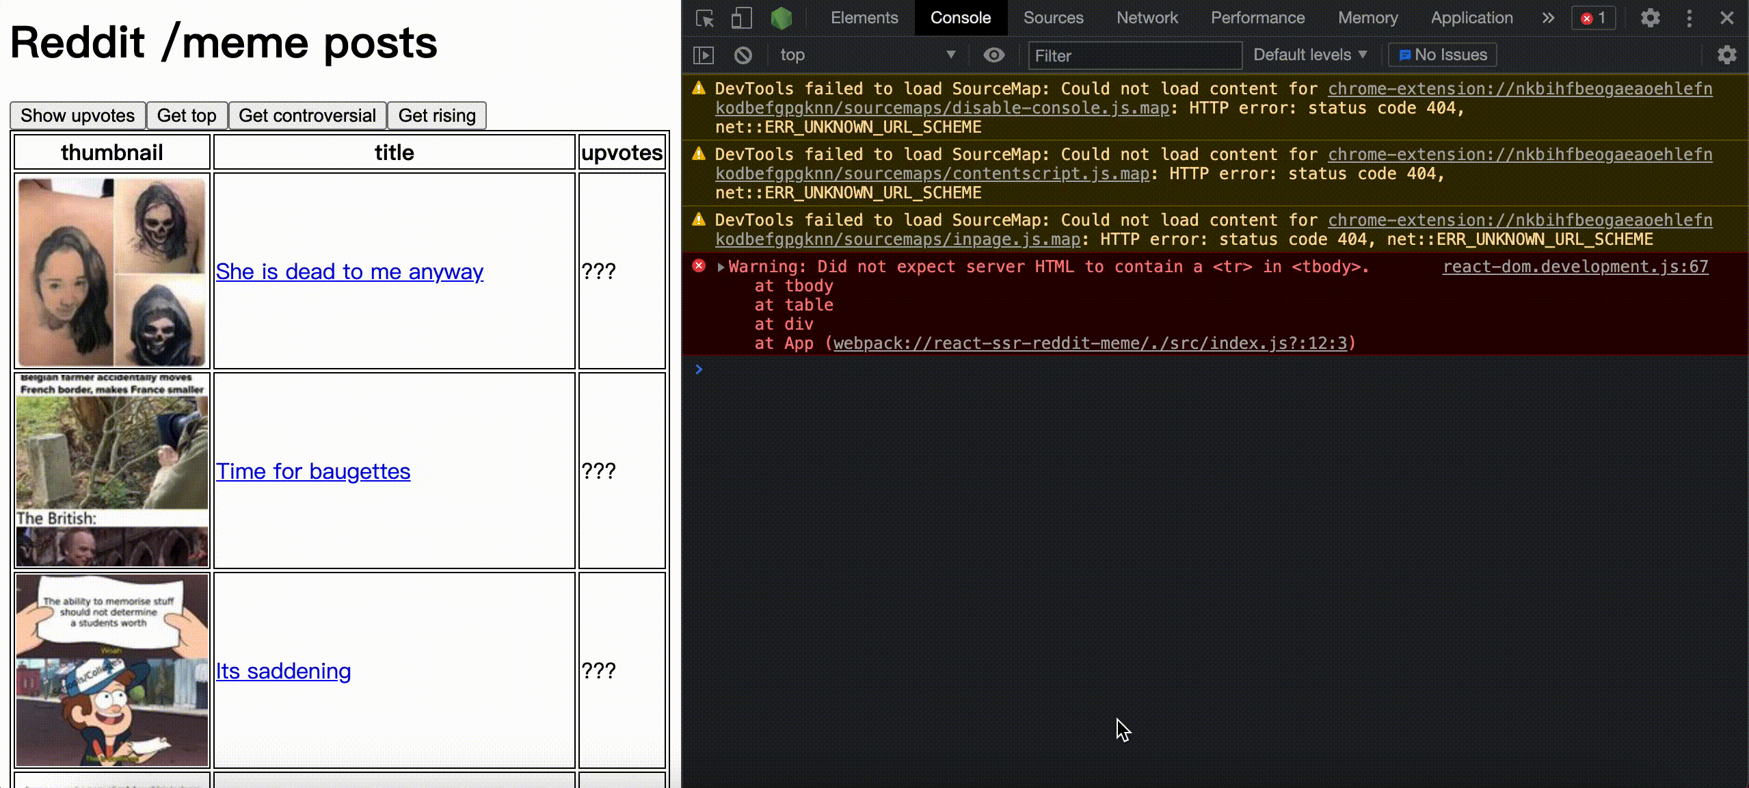Image resolution: width=1749 pixels, height=788 pixels.
Task: Open the contentscript.js.map extension link
Action: click(1214, 164)
